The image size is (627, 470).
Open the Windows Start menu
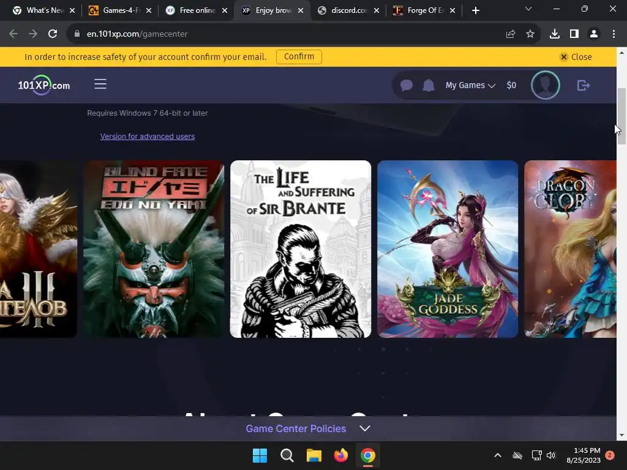(x=260, y=455)
